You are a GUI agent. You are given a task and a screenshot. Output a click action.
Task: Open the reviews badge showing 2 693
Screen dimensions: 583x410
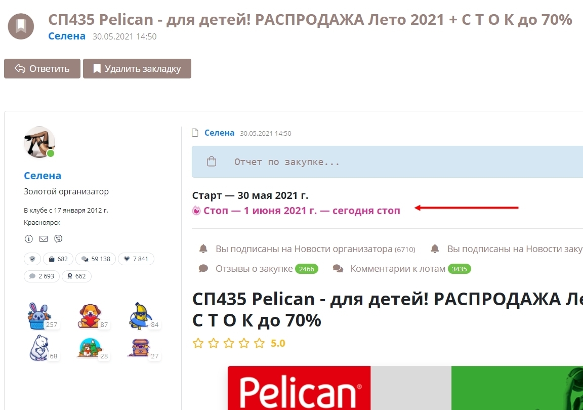[x=41, y=276]
